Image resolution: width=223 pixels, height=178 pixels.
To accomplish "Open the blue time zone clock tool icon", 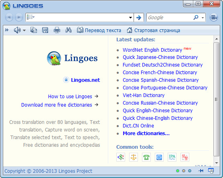I will click(159, 157).
